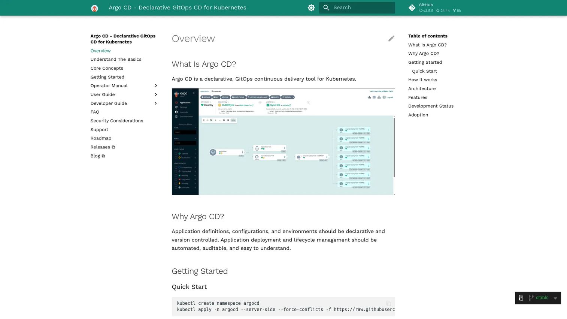Open the FAQ page
Viewport: 567px width, 319px height.
[95, 112]
